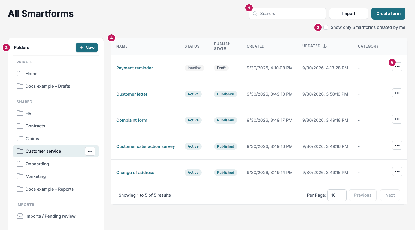Click the HR folder icon
415x230 pixels.
[x=20, y=113]
